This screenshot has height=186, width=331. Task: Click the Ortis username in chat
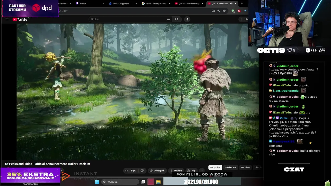pos(284,118)
